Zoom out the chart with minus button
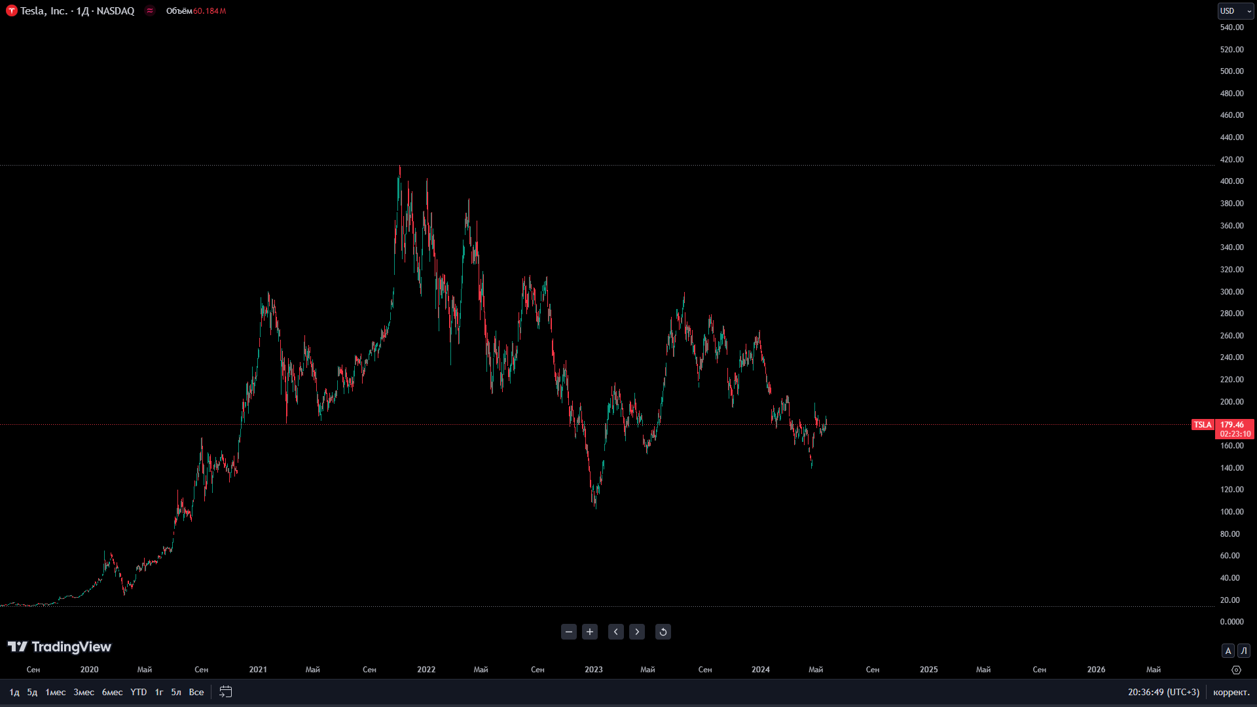This screenshot has width=1257, height=707. pyautogui.click(x=569, y=632)
